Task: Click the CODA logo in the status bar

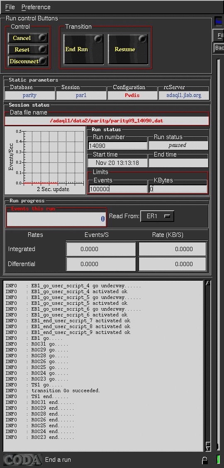Action: pos(22,460)
